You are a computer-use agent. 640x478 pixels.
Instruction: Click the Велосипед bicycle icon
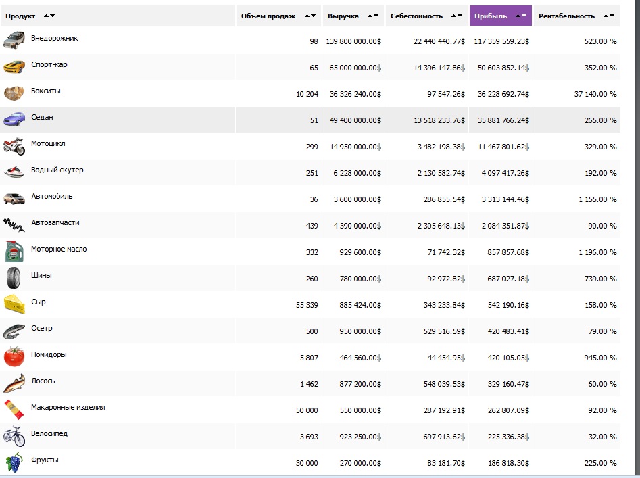coord(14,436)
